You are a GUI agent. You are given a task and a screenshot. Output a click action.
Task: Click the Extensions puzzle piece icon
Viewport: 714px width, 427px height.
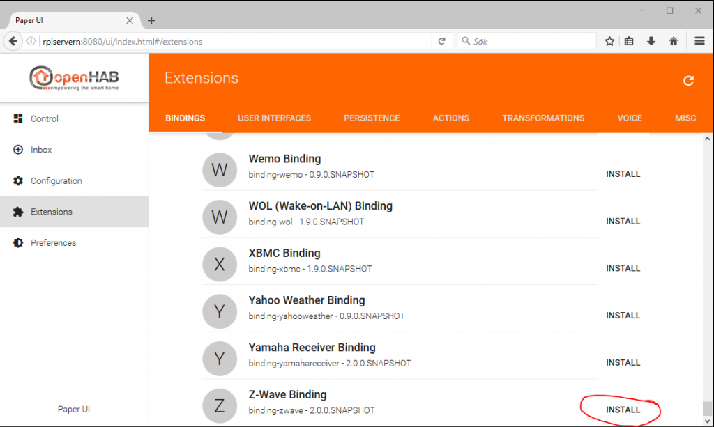18,212
